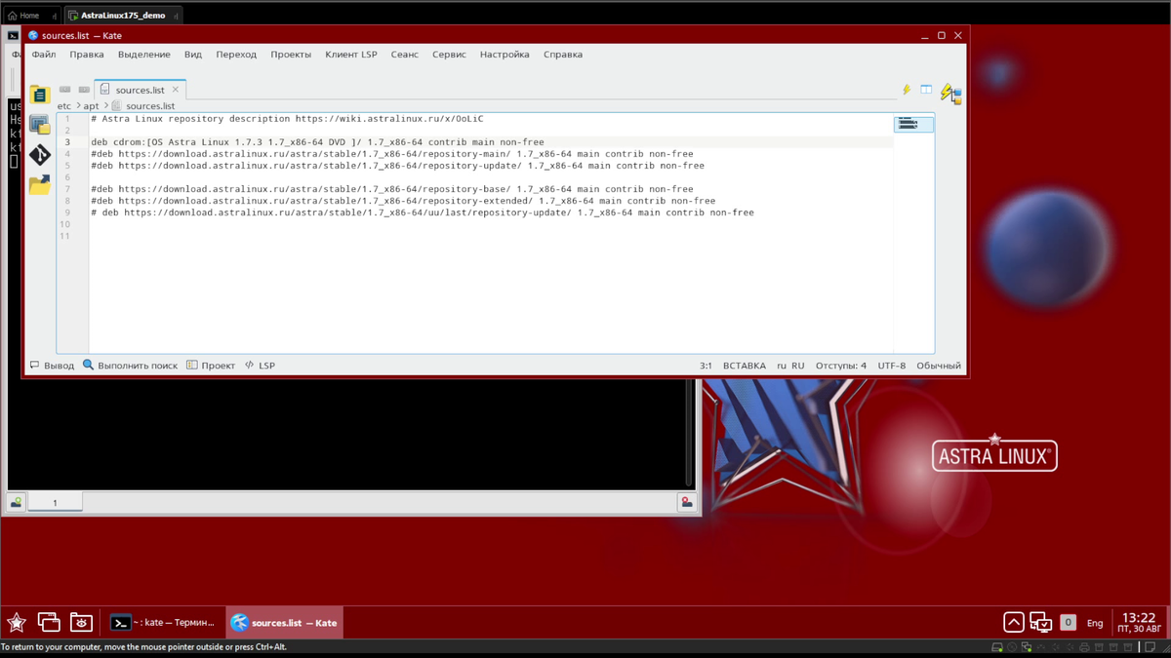Click the repository-extended line of text

[403, 201]
